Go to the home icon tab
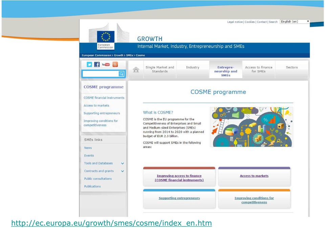The width and height of the screenshot is (325, 228). (136, 69)
